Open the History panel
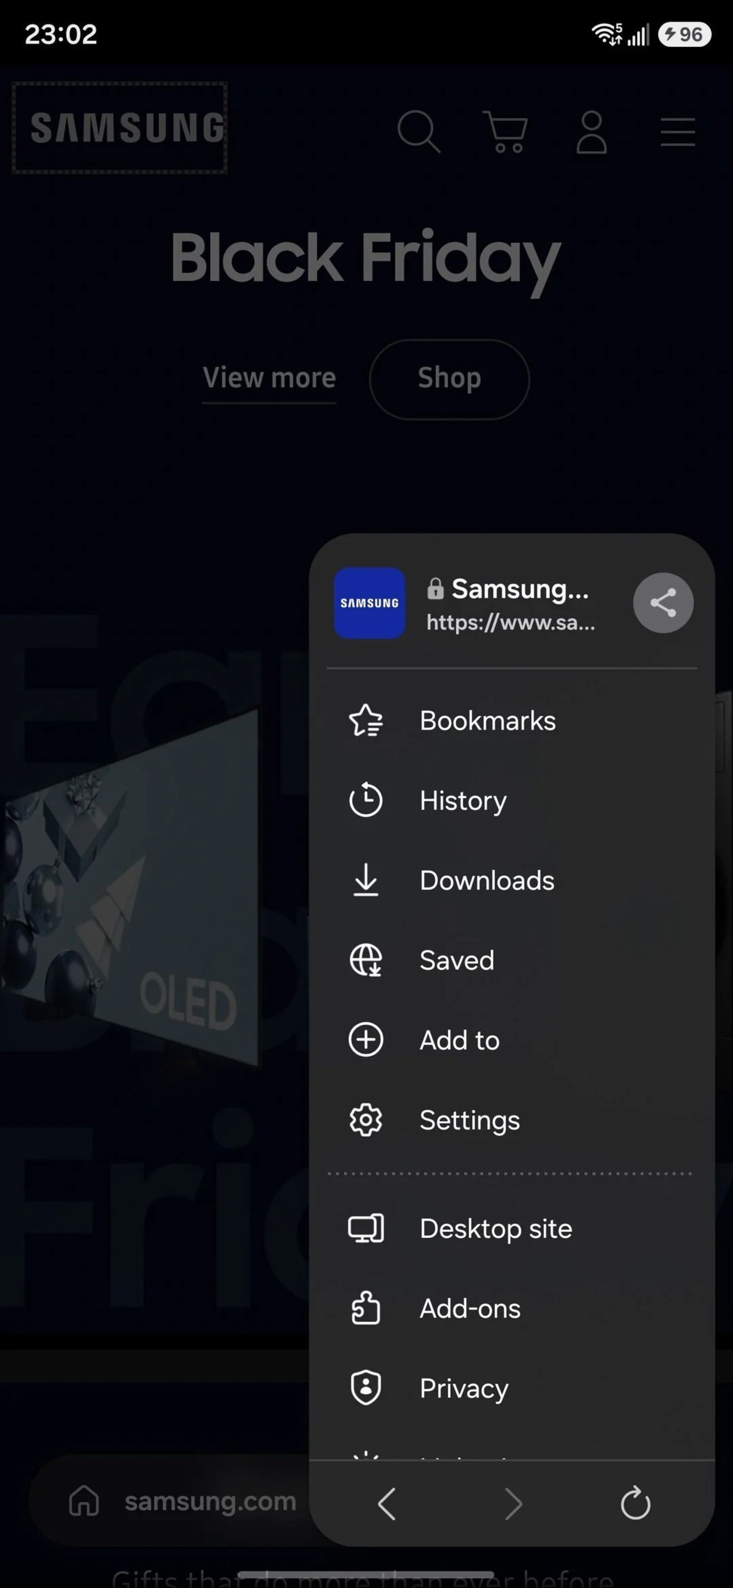 click(x=462, y=800)
